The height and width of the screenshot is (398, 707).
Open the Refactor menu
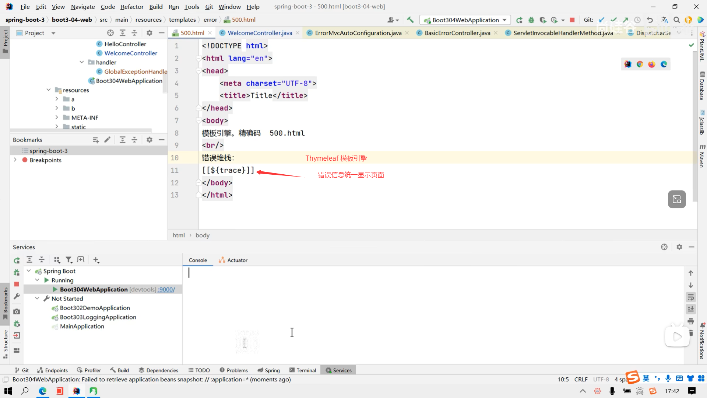(132, 7)
